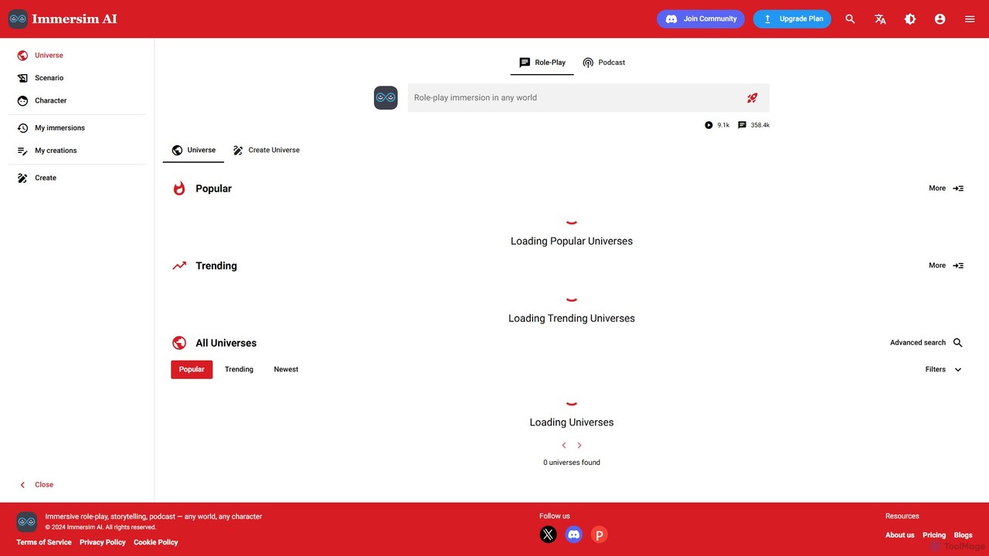
Task: Open the Discord footer icon
Action: pyautogui.click(x=573, y=534)
